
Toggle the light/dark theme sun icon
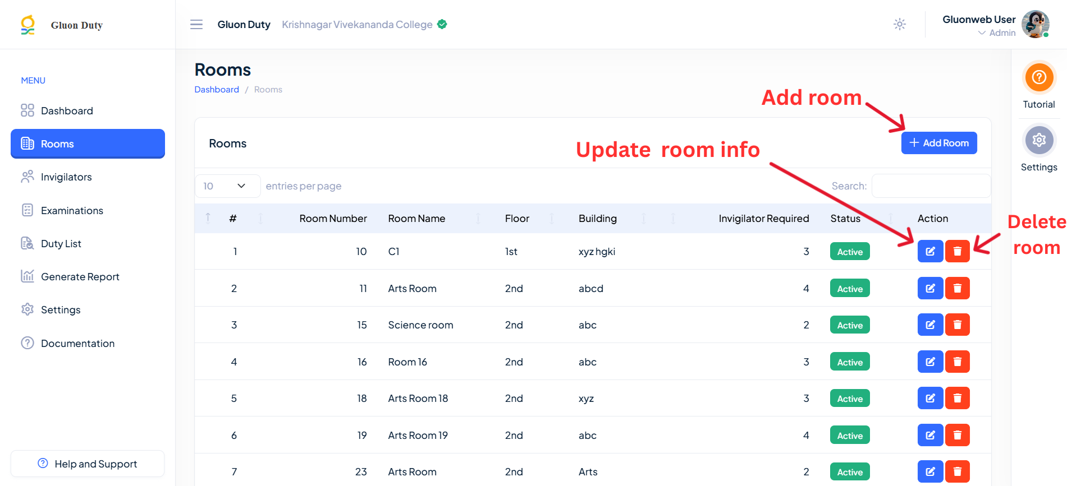coord(900,24)
